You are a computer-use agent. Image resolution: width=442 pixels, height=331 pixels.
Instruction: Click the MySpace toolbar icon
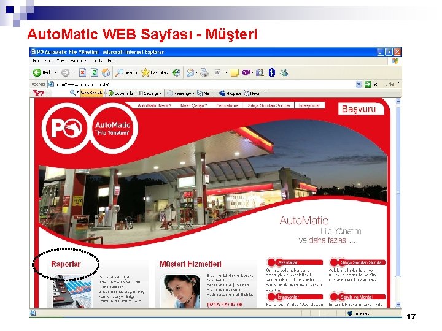coord(222,93)
